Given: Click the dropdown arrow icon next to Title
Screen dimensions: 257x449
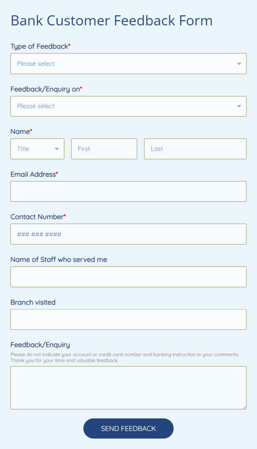Looking at the screenshot, I should tap(57, 149).
